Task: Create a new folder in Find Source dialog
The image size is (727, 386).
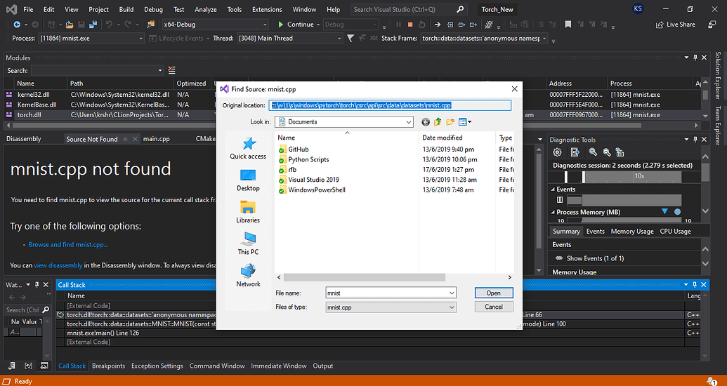Action: click(450, 122)
